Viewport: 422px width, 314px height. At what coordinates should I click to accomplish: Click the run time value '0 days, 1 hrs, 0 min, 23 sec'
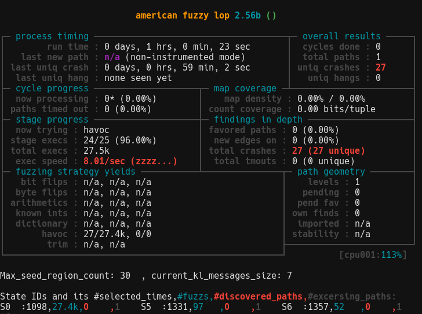click(177, 47)
